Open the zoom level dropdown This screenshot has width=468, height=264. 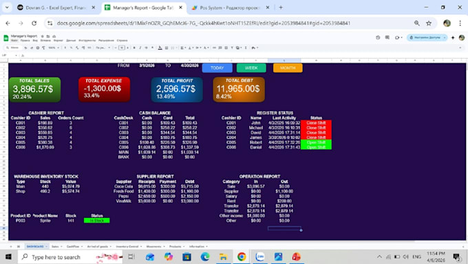pyautogui.click(x=54, y=48)
